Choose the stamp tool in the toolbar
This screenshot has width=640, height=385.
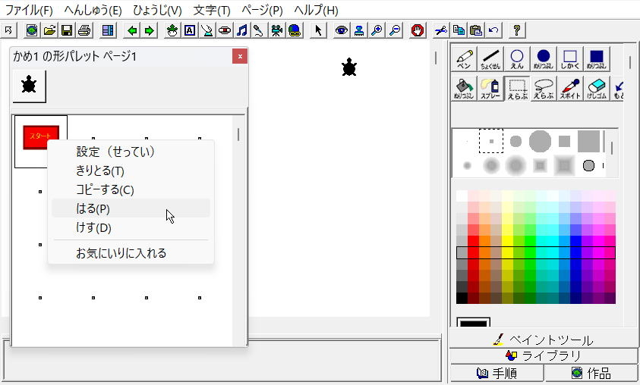click(359, 30)
